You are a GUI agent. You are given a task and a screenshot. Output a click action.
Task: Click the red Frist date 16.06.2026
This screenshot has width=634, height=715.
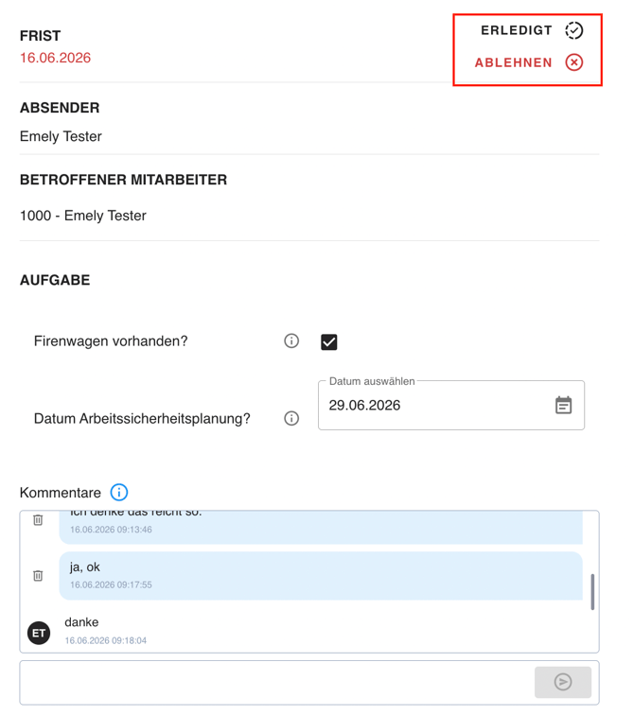tap(55, 58)
